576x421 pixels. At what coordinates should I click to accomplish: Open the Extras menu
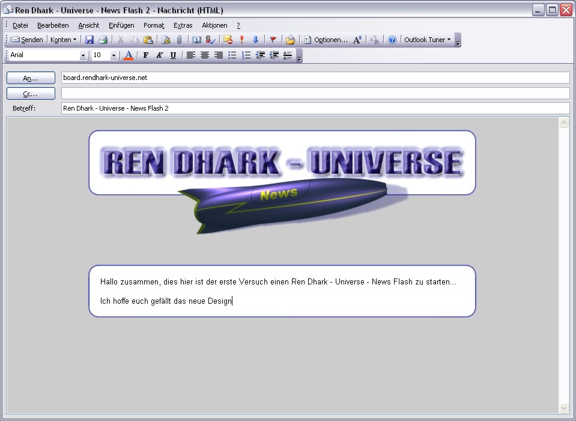point(183,25)
